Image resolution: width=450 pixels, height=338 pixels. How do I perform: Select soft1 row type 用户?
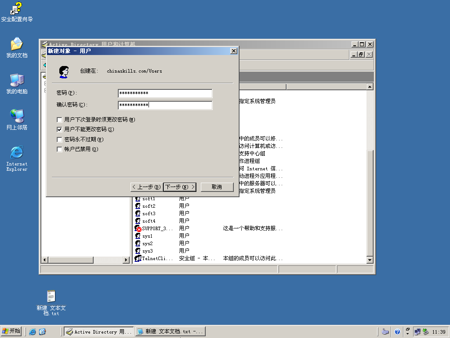click(x=184, y=198)
